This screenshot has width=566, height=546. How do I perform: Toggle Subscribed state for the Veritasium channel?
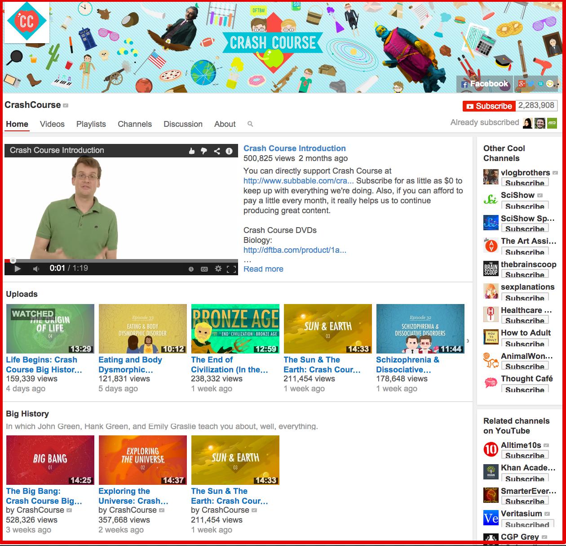(x=527, y=524)
